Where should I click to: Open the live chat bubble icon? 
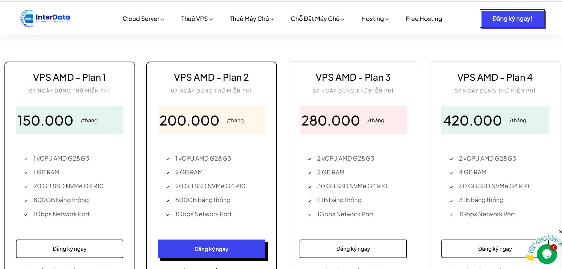(x=547, y=254)
